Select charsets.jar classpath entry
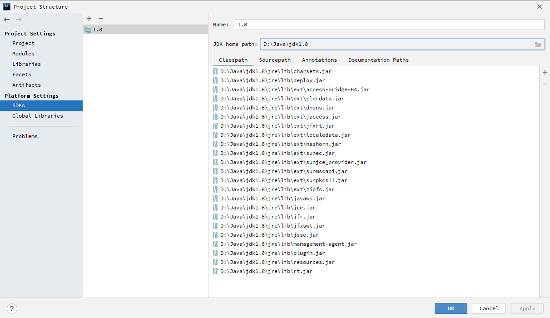 coord(374,71)
